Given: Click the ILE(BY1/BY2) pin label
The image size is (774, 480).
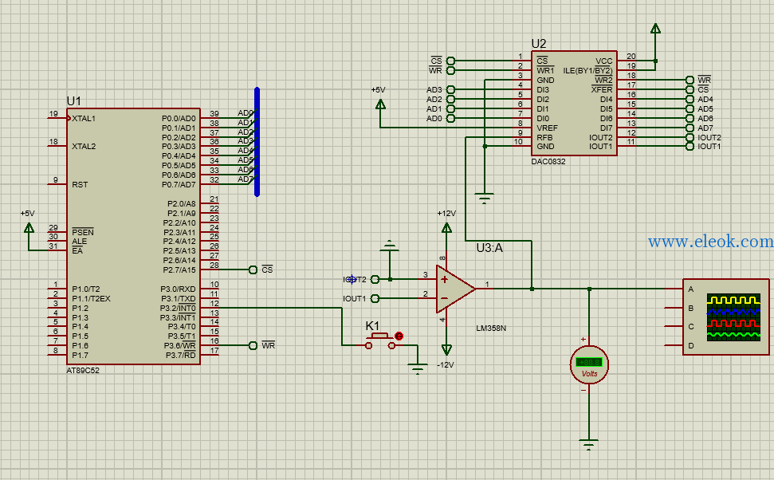Looking at the screenshot, I should coord(588,71).
